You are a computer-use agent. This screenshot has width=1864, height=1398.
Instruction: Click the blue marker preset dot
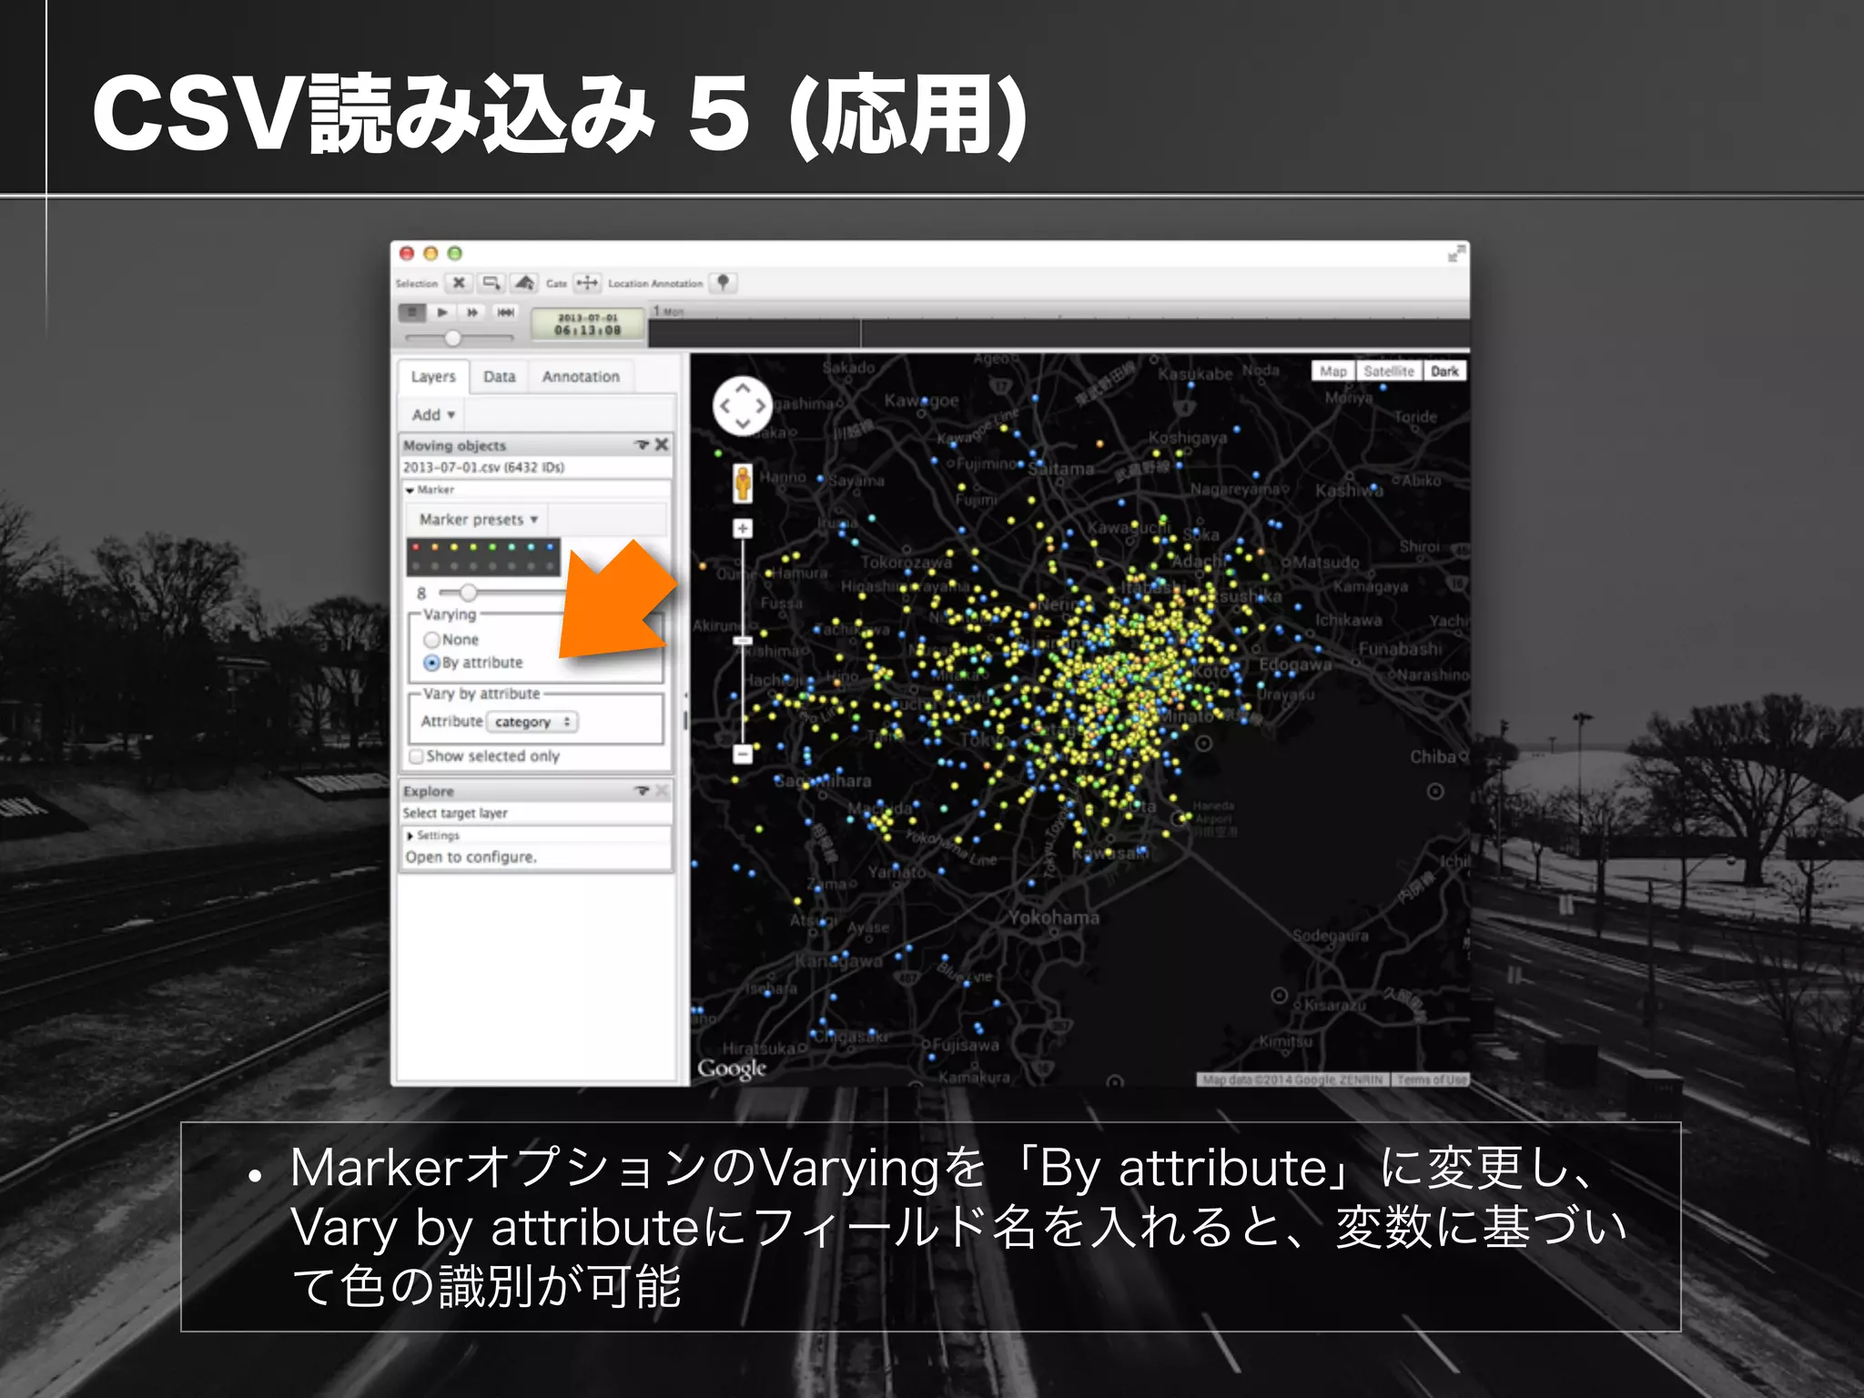550,547
